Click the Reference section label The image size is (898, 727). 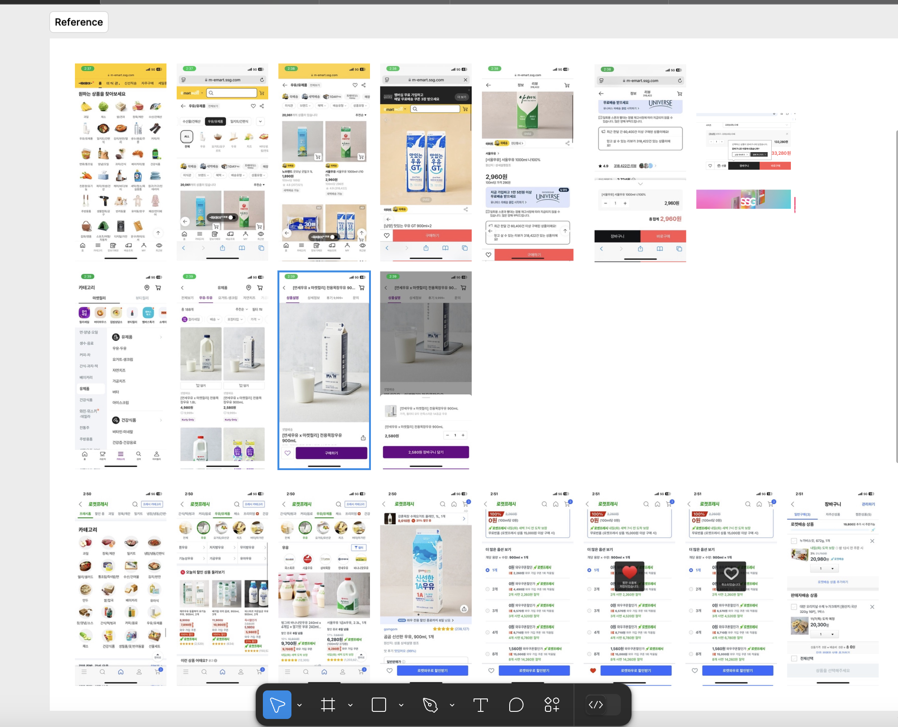pos(79,22)
